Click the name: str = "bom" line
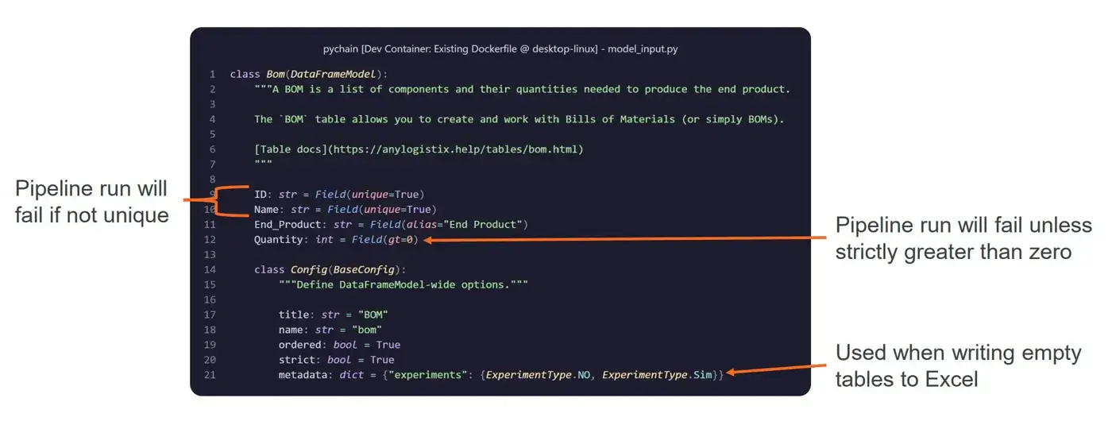Screen dimensions: 1112x425 click(330, 330)
